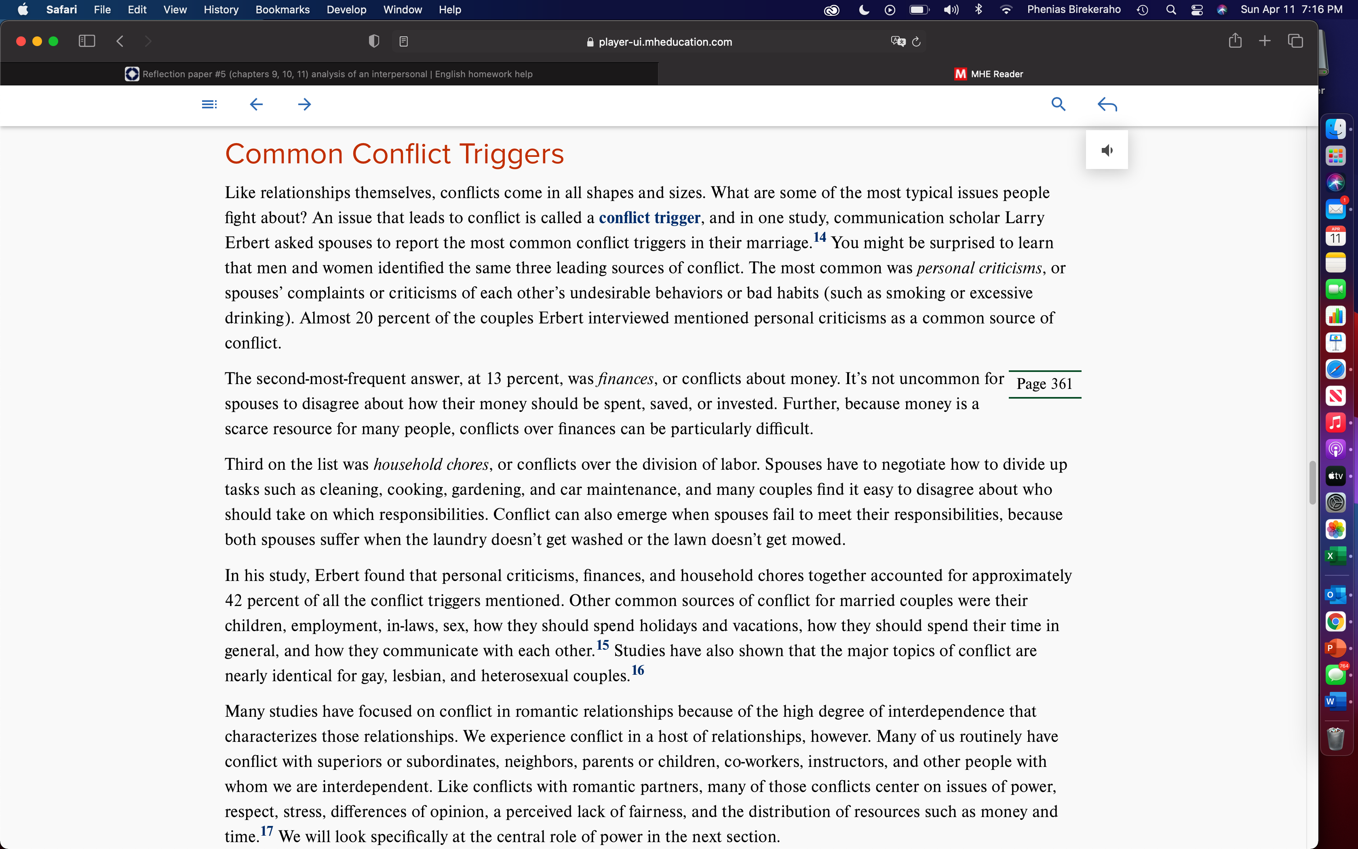Click the Bluetooth menu bar icon
The width and height of the screenshot is (1358, 849).
[978, 10]
